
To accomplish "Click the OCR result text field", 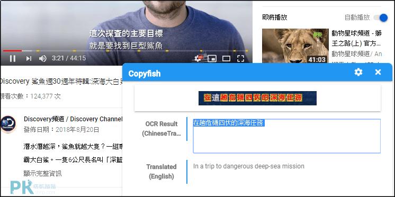I will tap(286, 136).
